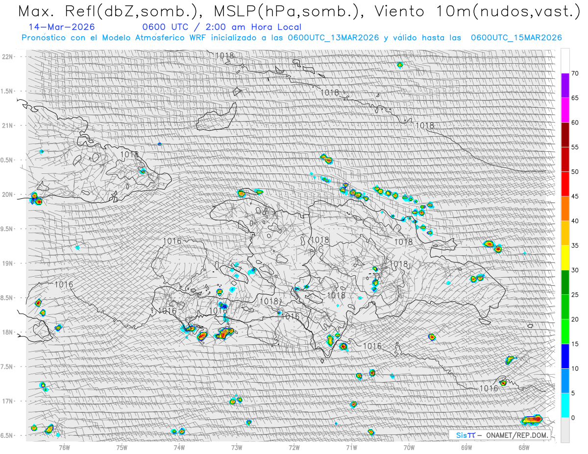Click the large storm cell near 68W bottom
The width and height of the screenshot is (588, 454).
532,419
